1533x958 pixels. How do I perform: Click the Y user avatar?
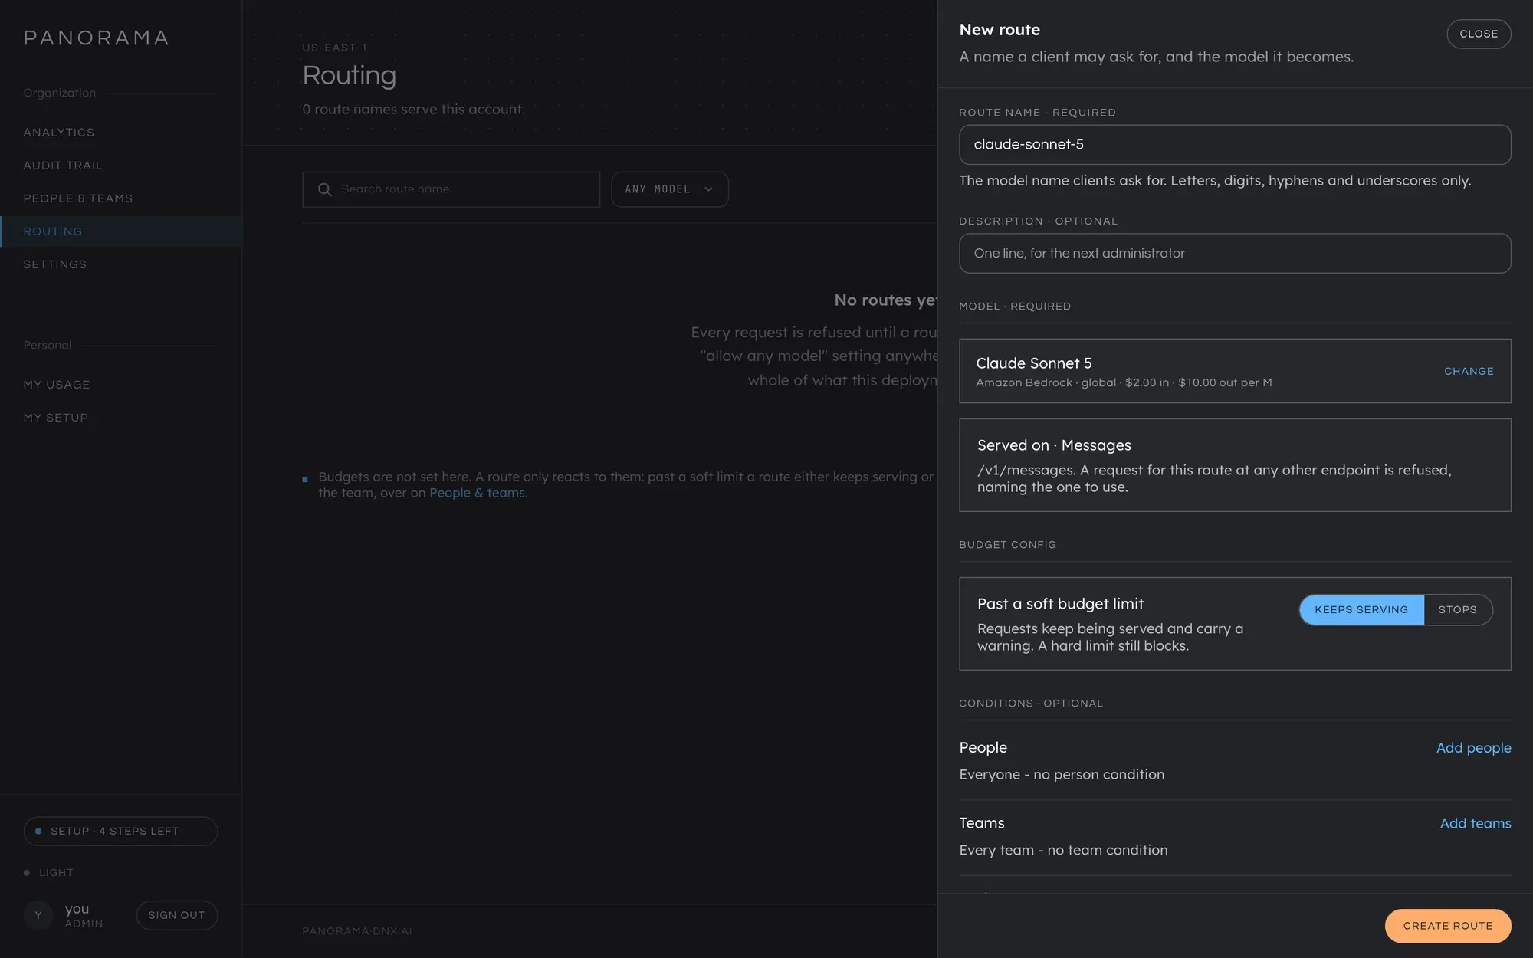(x=38, y=915)
